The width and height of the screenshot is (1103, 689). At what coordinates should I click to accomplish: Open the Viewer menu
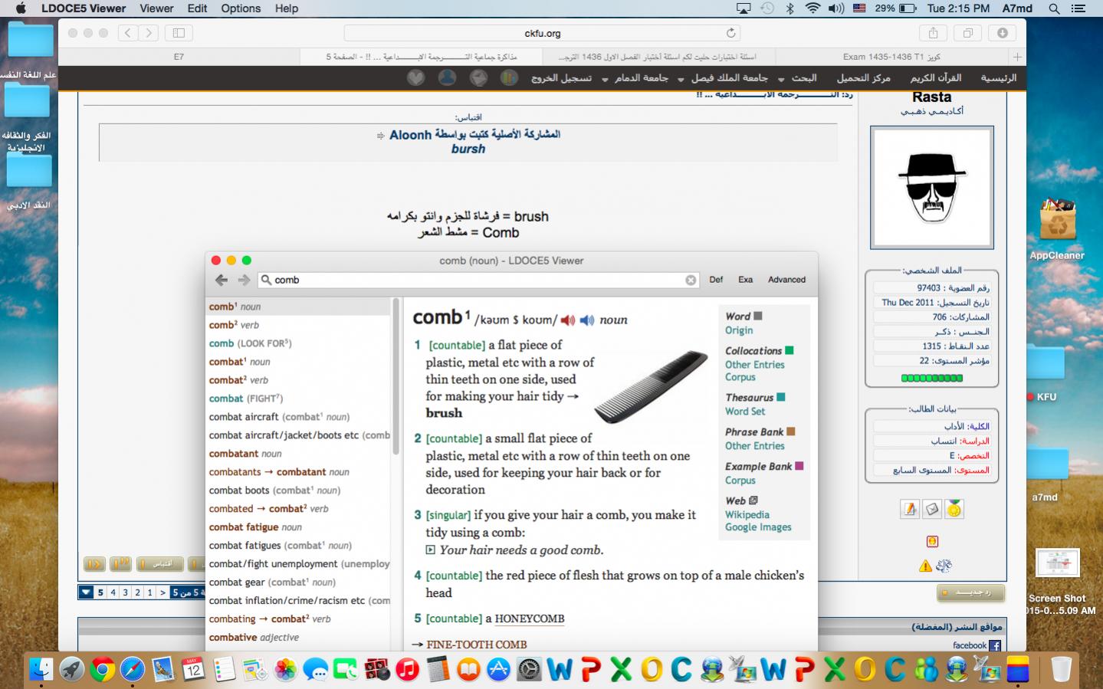(156, 8)
